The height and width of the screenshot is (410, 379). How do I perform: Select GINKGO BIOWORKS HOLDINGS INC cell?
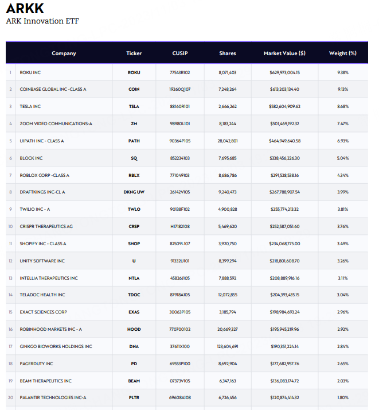[64, 346]
